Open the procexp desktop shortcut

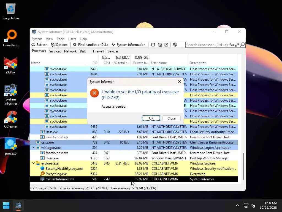(11, 147)
